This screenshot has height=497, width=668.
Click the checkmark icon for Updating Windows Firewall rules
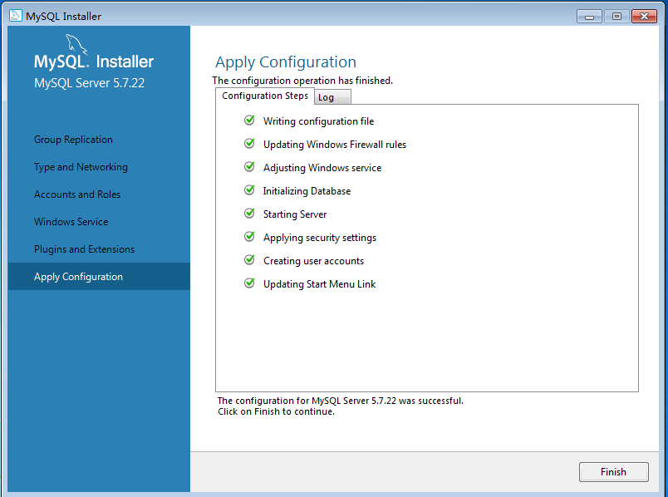[249, 144]
